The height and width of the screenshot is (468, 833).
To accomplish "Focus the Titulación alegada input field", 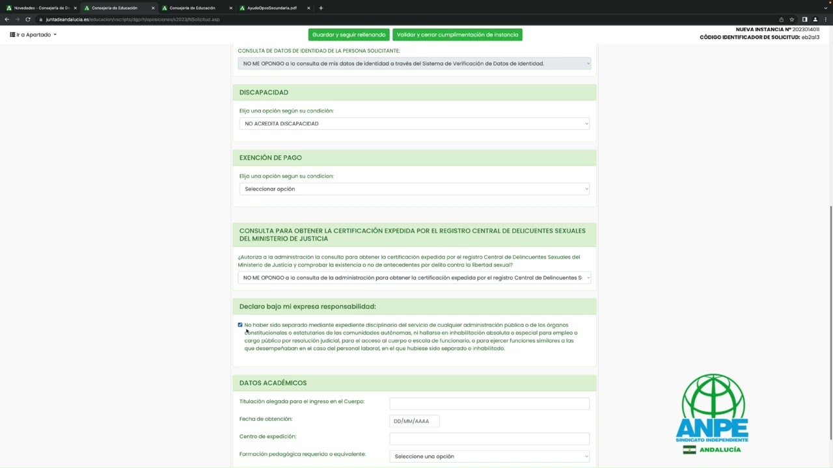I will click(x=489, y=404).
